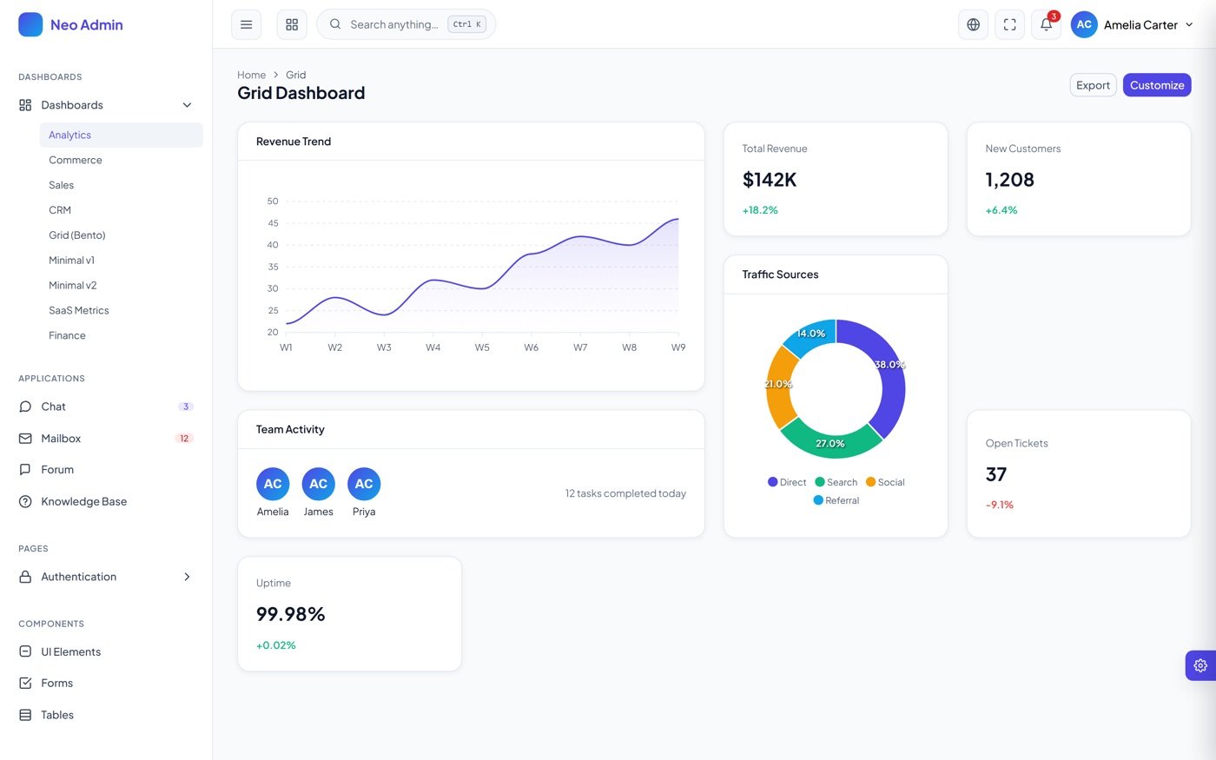Open the apps grid icon in the top bar
Image resolution: width=1216 pixels, height=760 pixels.
[x=292, y=24]
